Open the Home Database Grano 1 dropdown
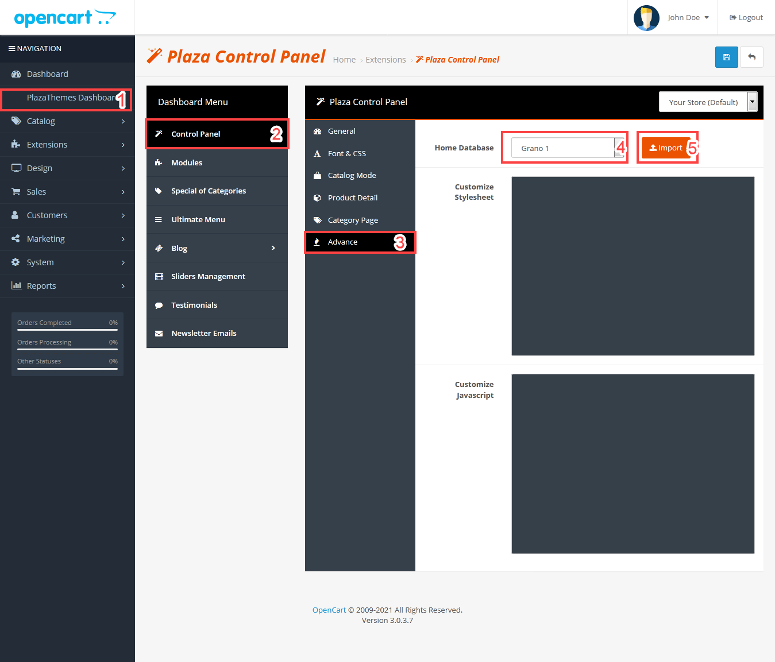775x662 pixels. pos(567,148)
